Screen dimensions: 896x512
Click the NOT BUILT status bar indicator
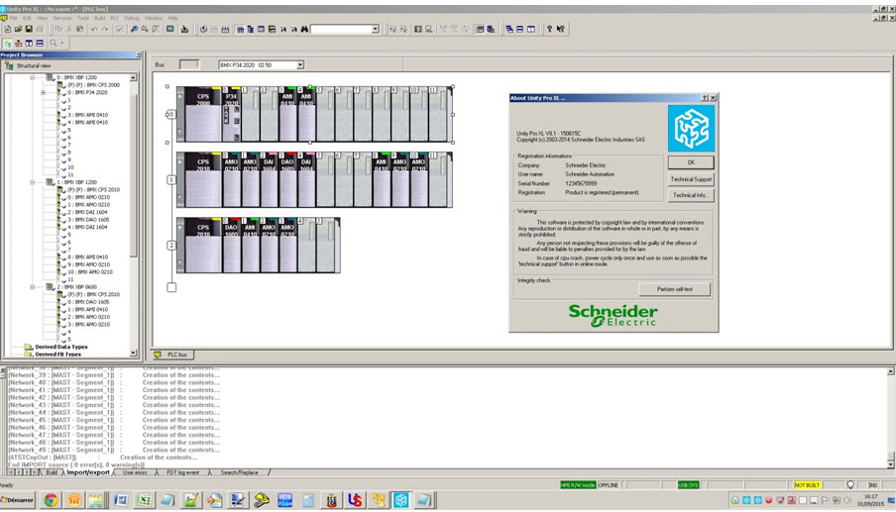click(x=808, y=485)
